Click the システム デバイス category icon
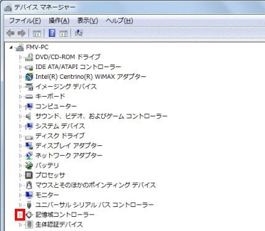 [x=29, y=126]
